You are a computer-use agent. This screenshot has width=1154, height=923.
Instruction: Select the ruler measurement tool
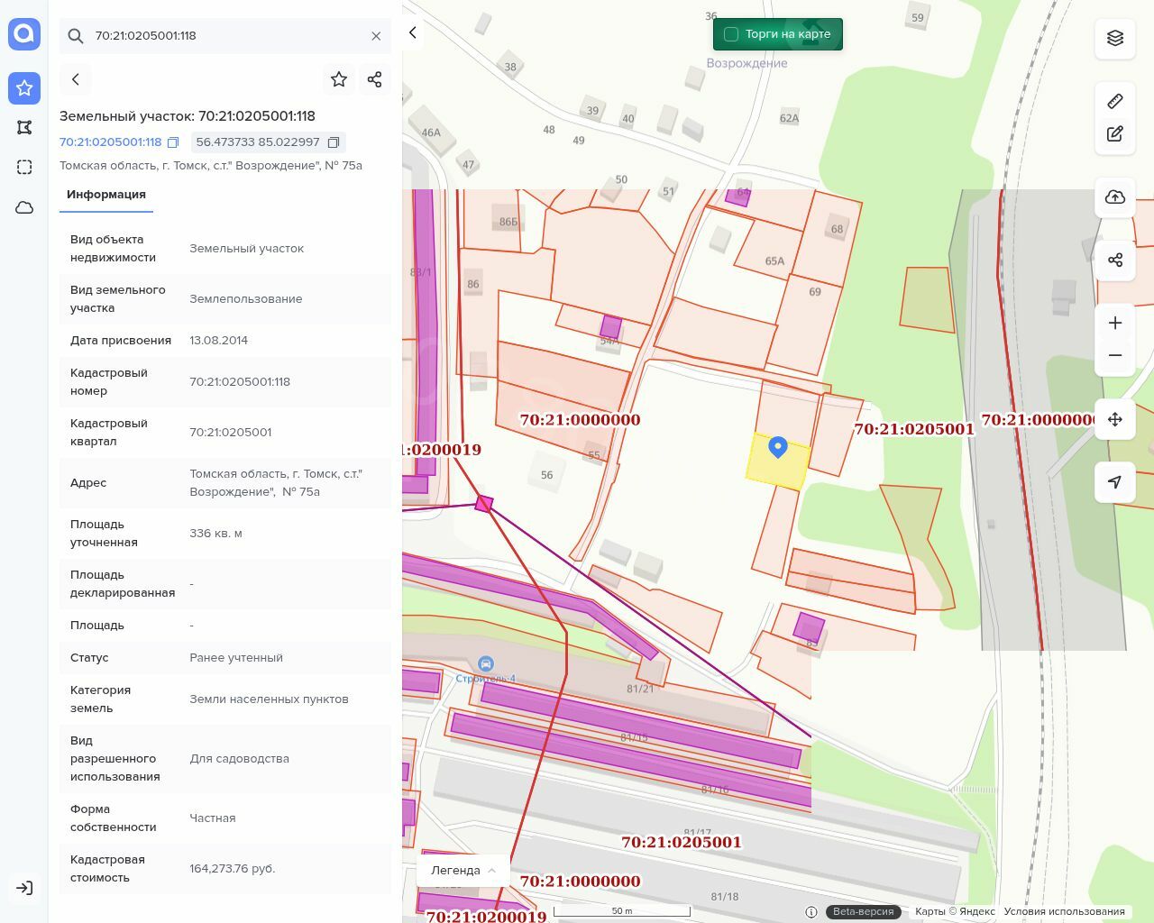(1115, 101)
